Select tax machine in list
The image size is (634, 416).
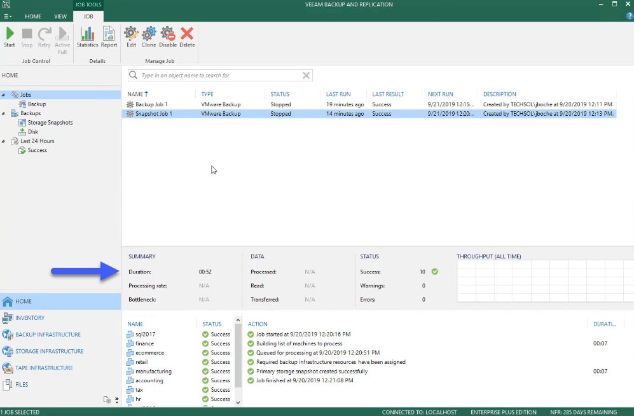[139, 390]
